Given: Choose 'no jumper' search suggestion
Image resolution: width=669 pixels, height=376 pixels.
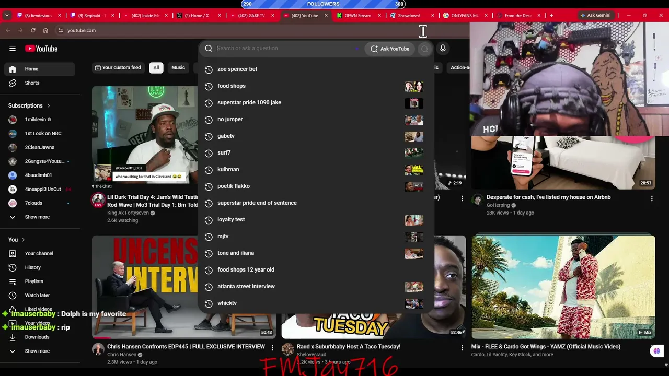Looking at the screenshot, I should coord(316,119).
